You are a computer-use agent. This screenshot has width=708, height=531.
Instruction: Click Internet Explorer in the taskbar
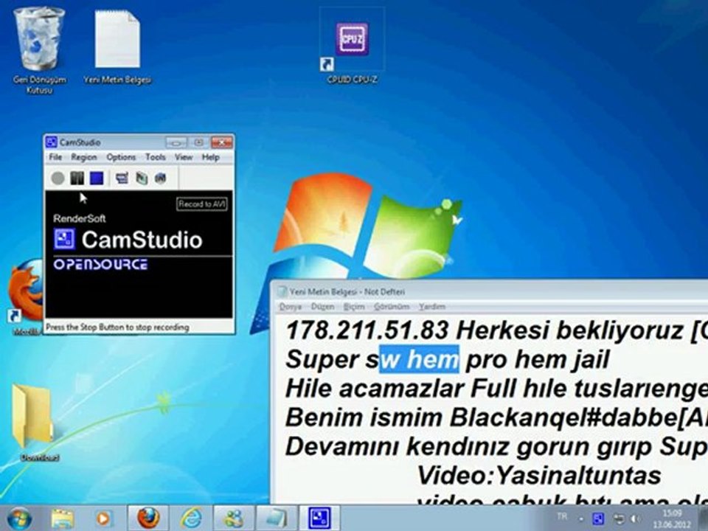191,518
